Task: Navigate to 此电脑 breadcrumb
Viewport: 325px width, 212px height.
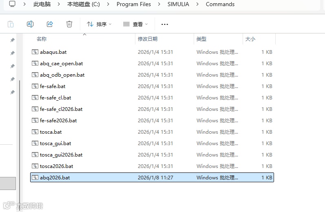Action: tap(42, 4)
